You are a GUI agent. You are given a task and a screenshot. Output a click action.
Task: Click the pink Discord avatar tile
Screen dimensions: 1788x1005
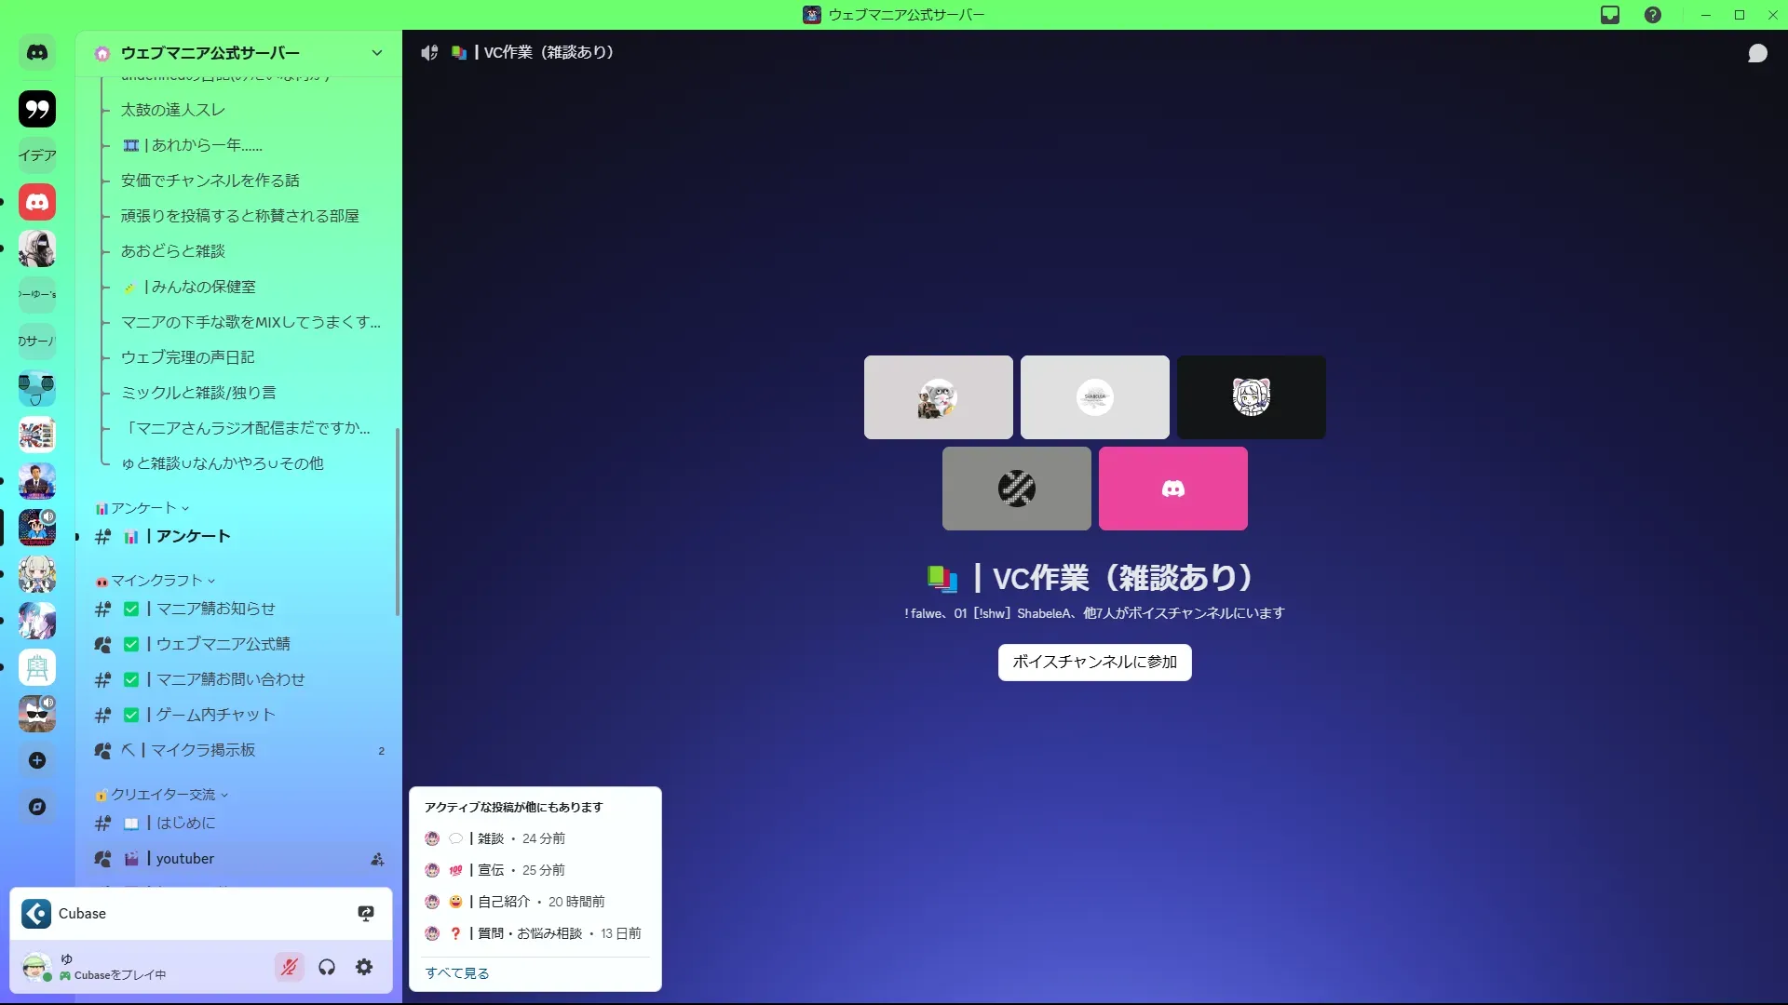(x=1172, y=489)
